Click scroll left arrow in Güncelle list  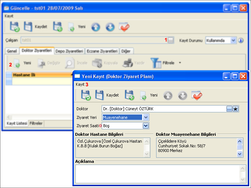[8, 117]
